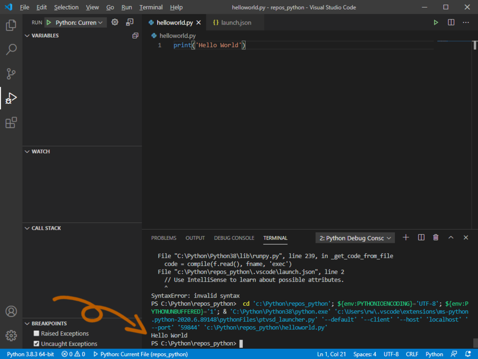Show errors and warnings count in status bar

coord(73,354)
